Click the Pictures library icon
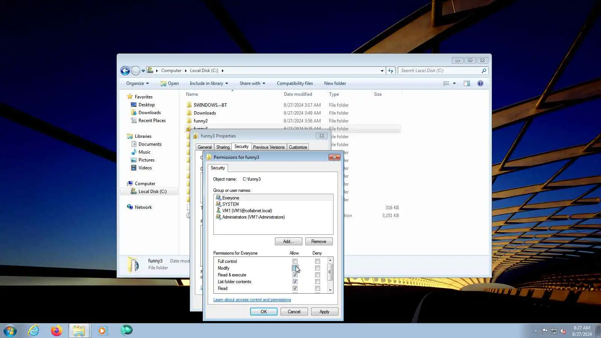This screenshot has width=601, height=338. (134, 160)
